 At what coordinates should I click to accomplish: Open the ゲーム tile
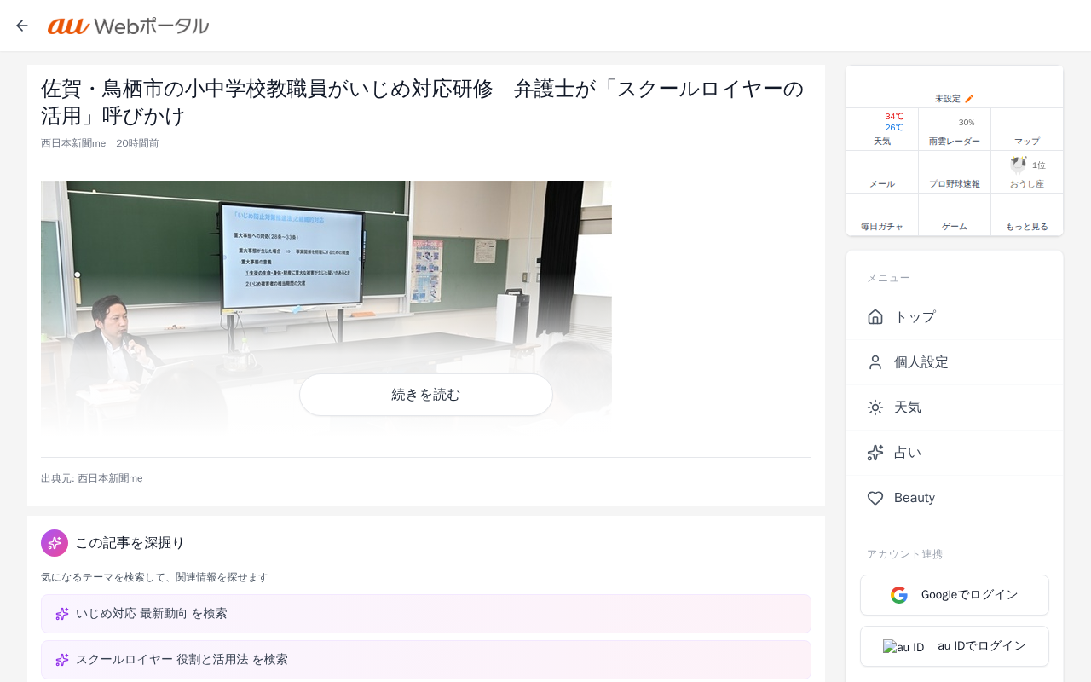click(955, 215)
